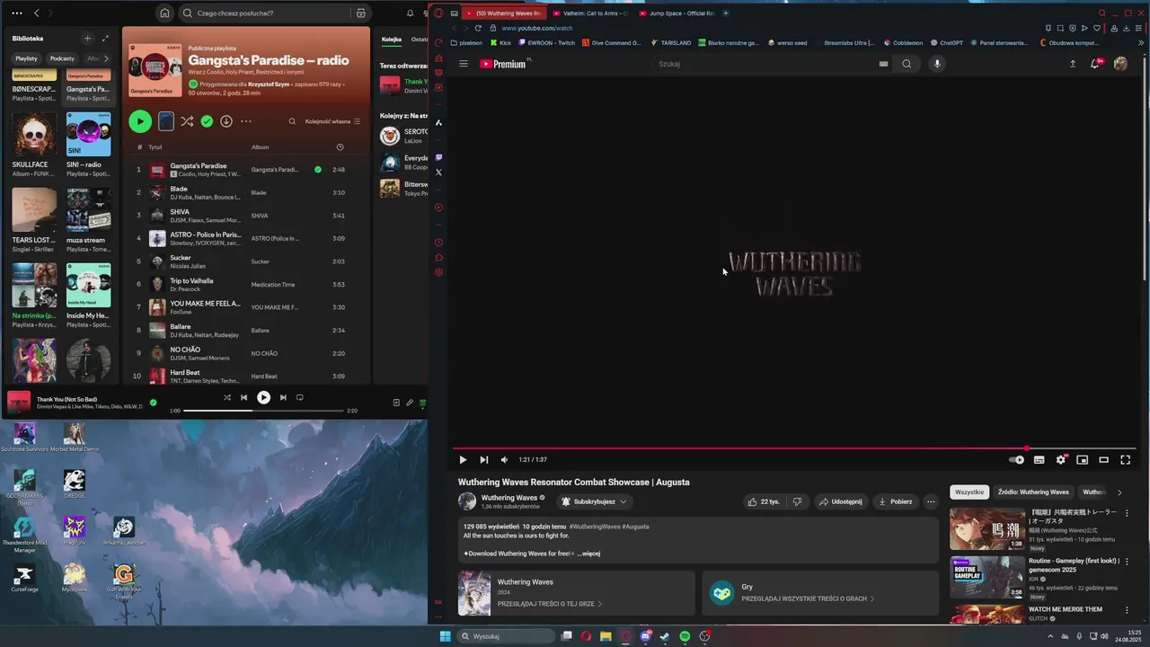Expand description with ...więcej
Image resolution: width=1150 pixels, height=647 pixels.
click(x=588, y=554)
